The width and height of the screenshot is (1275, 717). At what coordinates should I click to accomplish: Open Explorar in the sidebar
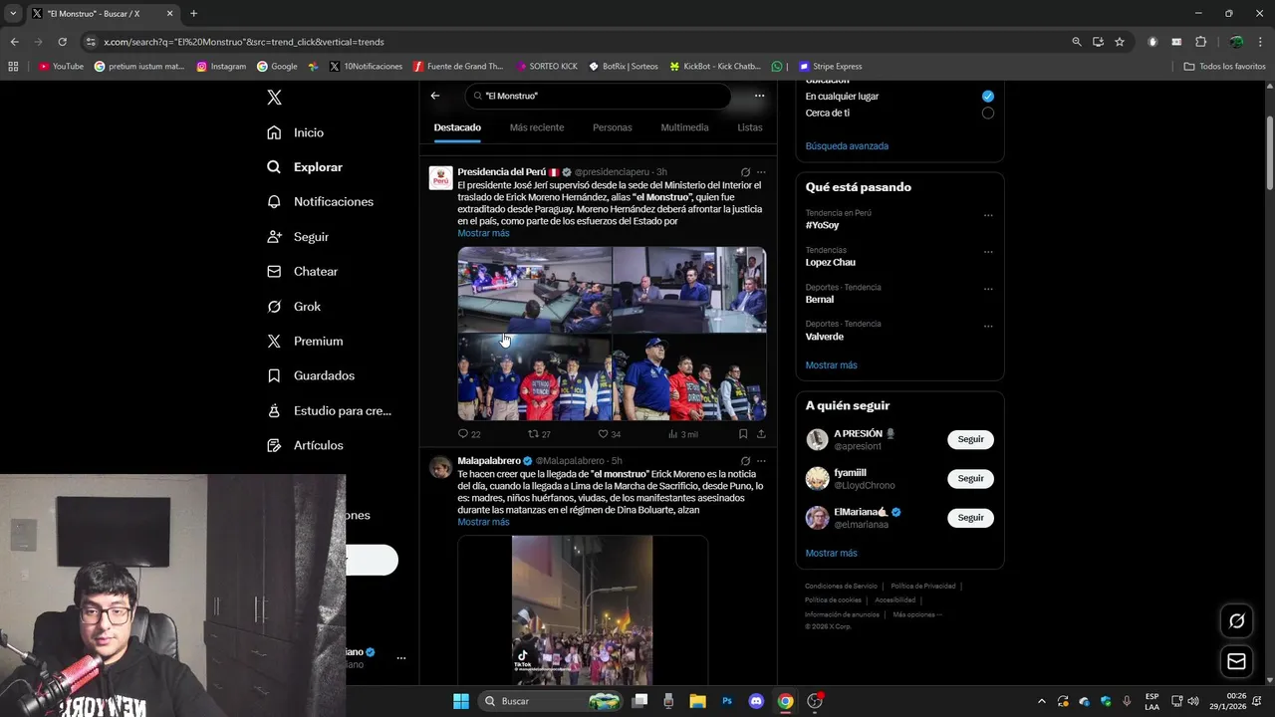click(305, 167)
